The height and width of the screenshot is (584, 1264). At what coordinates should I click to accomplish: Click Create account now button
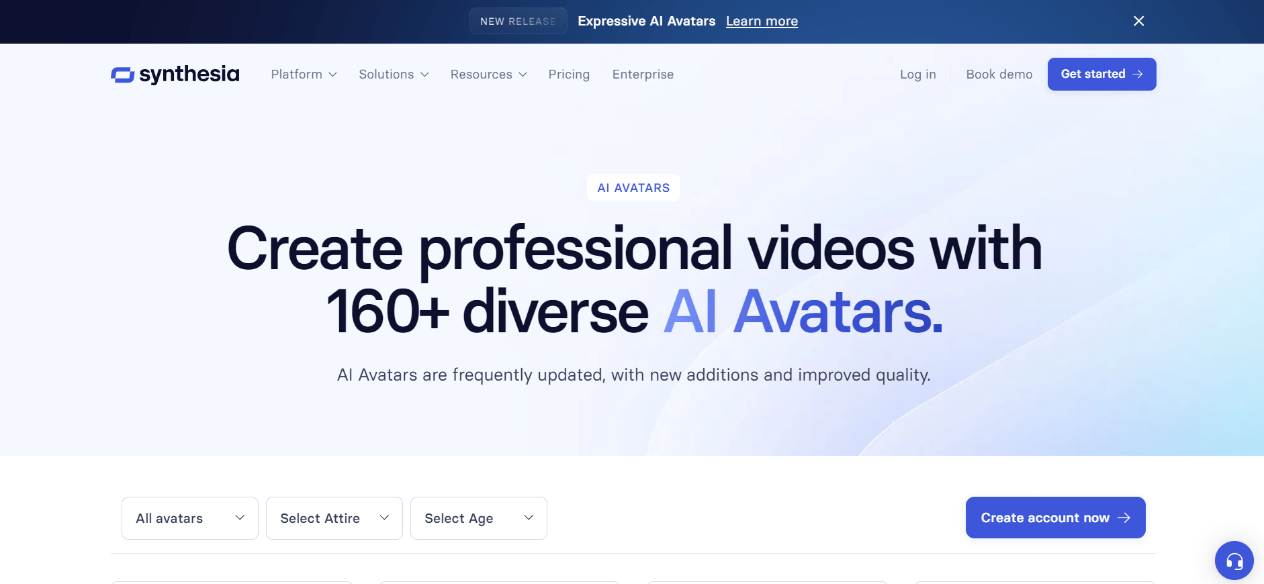1055,518
